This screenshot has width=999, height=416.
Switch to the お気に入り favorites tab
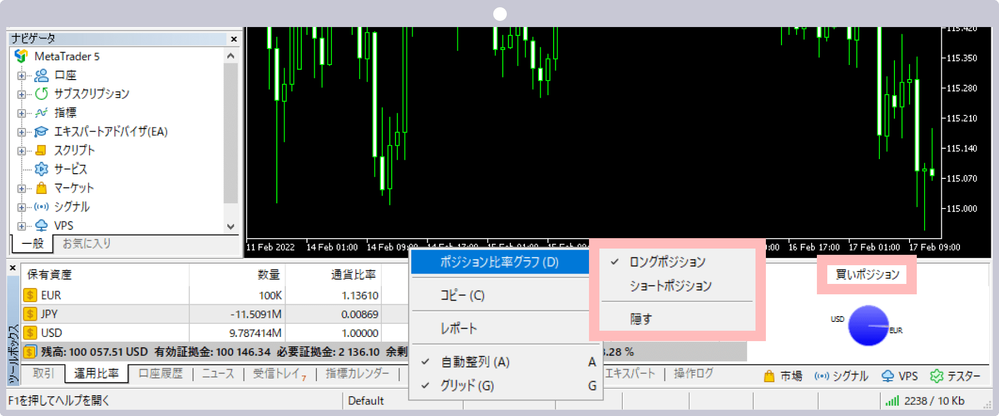tap(87, 243)
